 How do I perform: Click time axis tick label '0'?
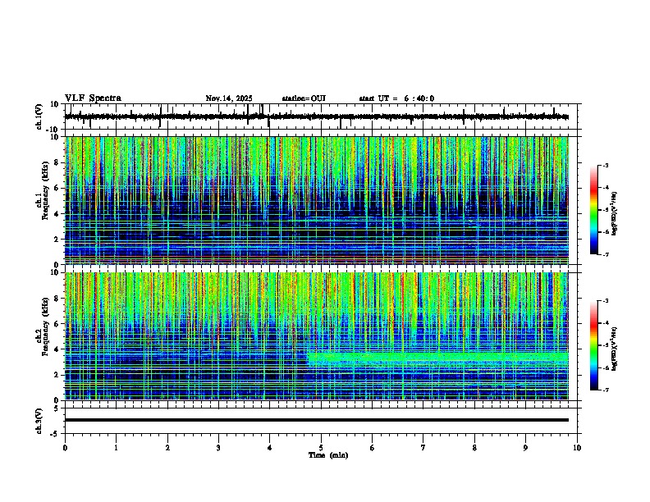pyautogui.click(x=65, y=448)
